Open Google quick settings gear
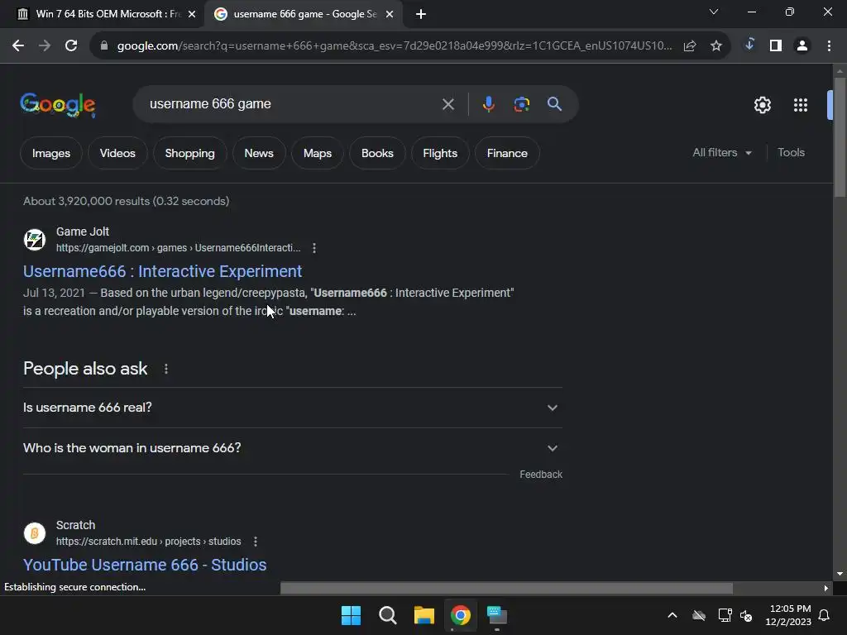 tap(762, 105)
